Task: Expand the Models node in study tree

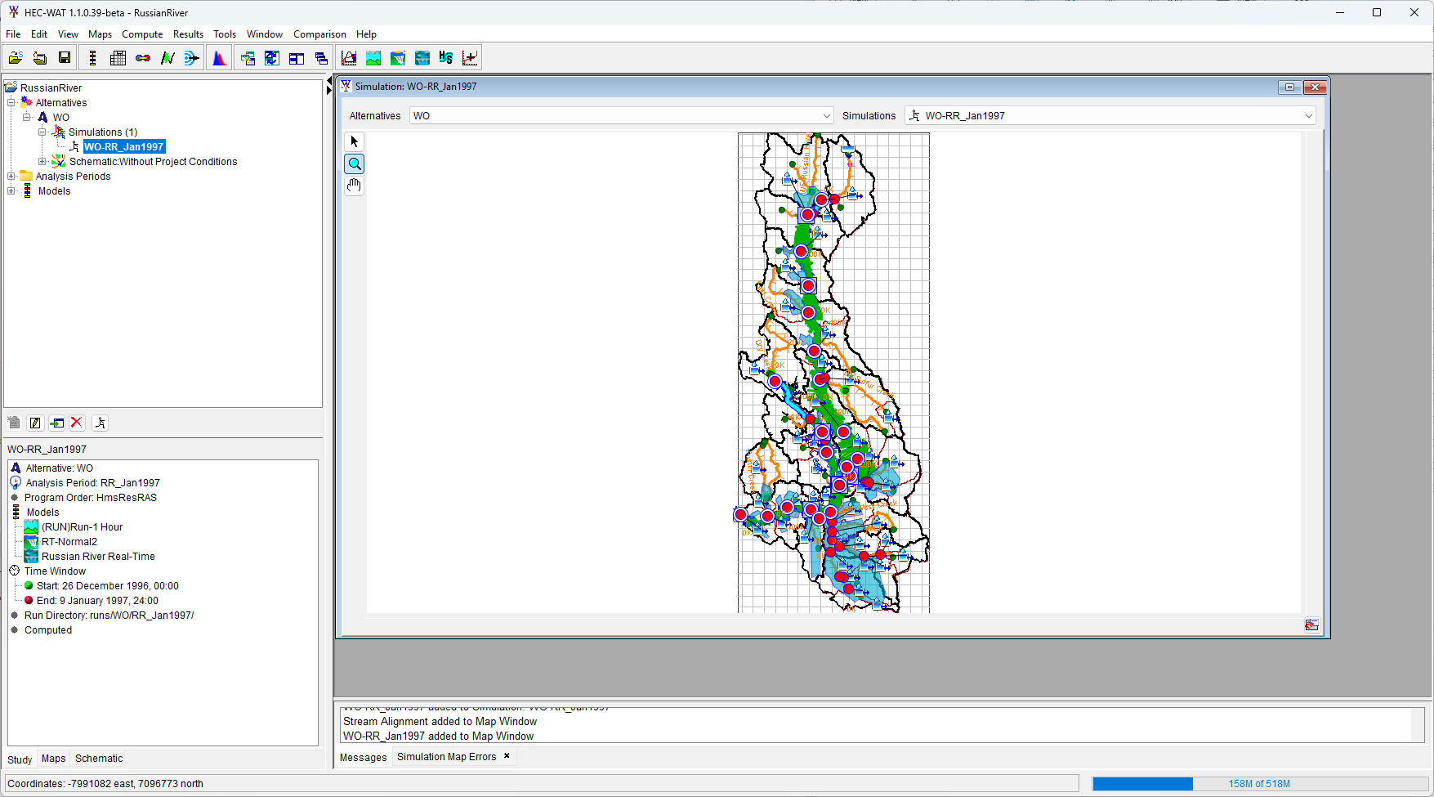Action: pyautogui.click(x=11, y=191)
